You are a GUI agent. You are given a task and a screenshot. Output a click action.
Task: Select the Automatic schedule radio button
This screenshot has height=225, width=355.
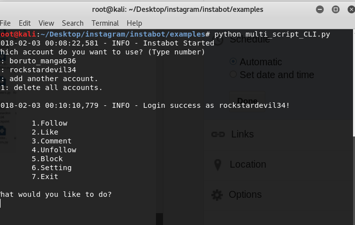point(233,61)
